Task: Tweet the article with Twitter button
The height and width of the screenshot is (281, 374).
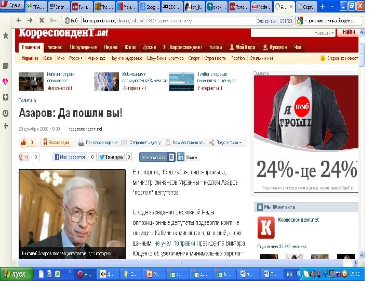Action: (111, 157)
